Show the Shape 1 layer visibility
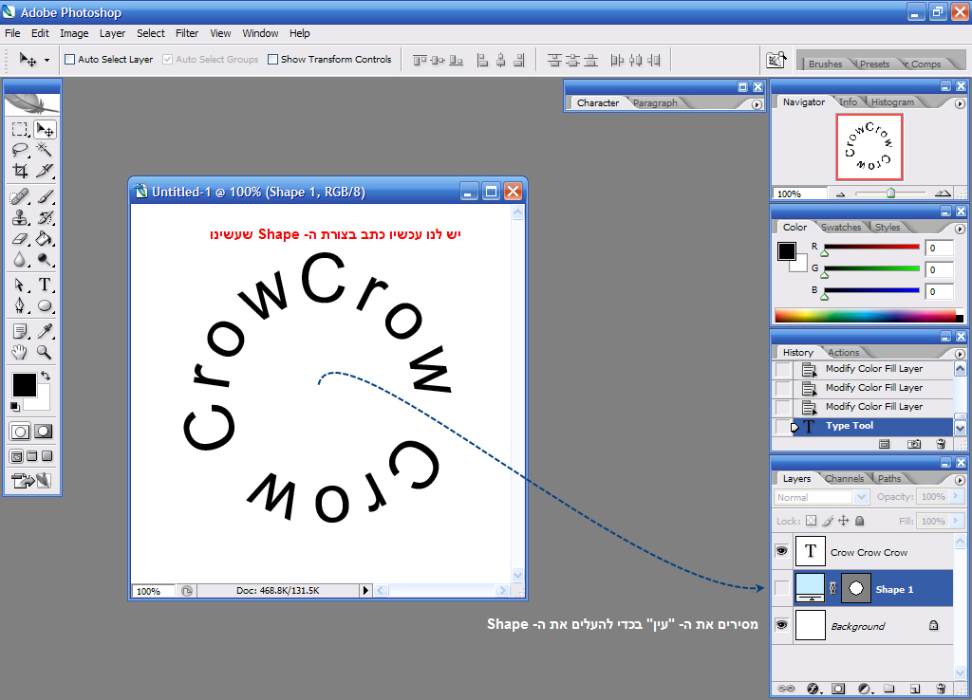The image size is (972, 700). tap(781, 589)
